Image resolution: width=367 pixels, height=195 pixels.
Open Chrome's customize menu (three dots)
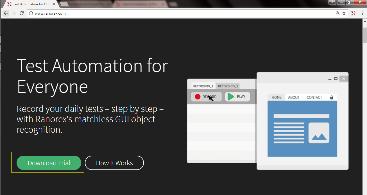363,13
